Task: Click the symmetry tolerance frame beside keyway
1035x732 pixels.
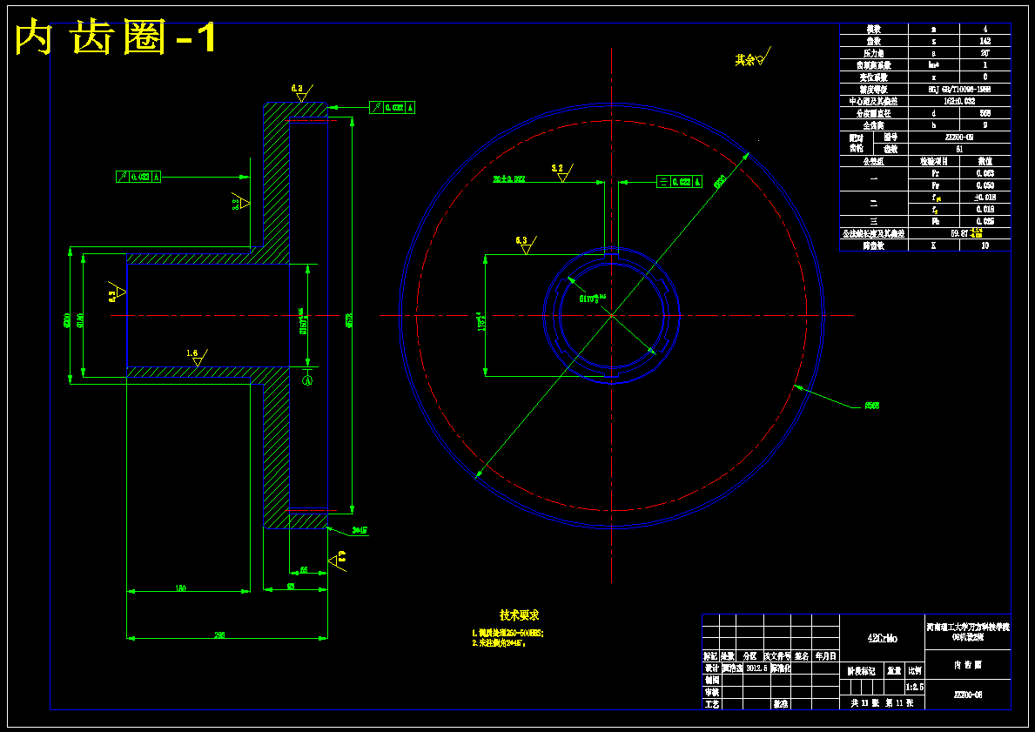Action: (679, 182)
